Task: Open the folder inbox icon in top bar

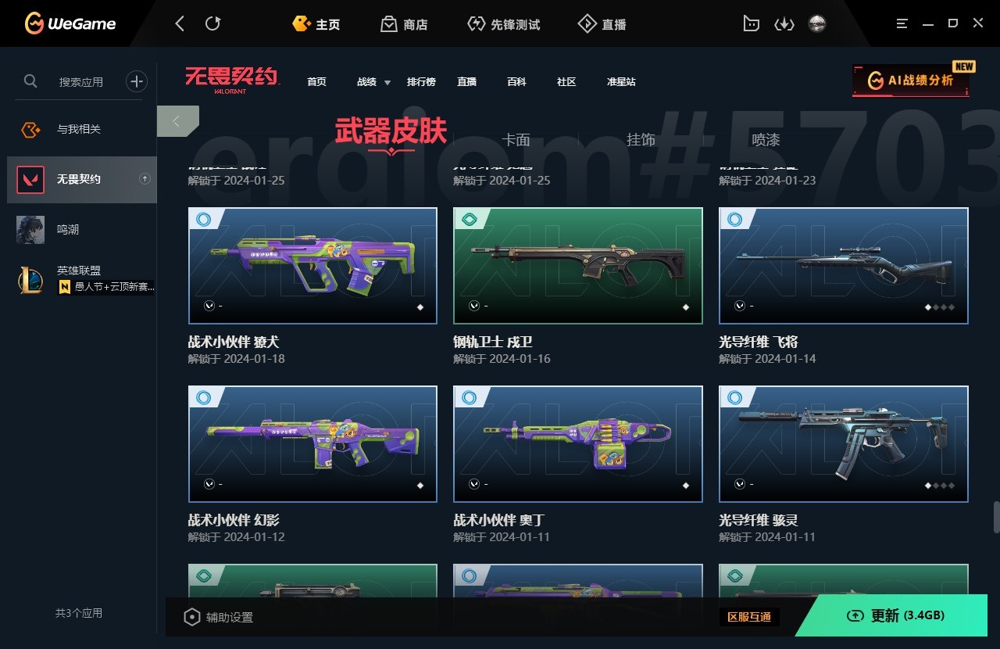Action: click(751, 24)
